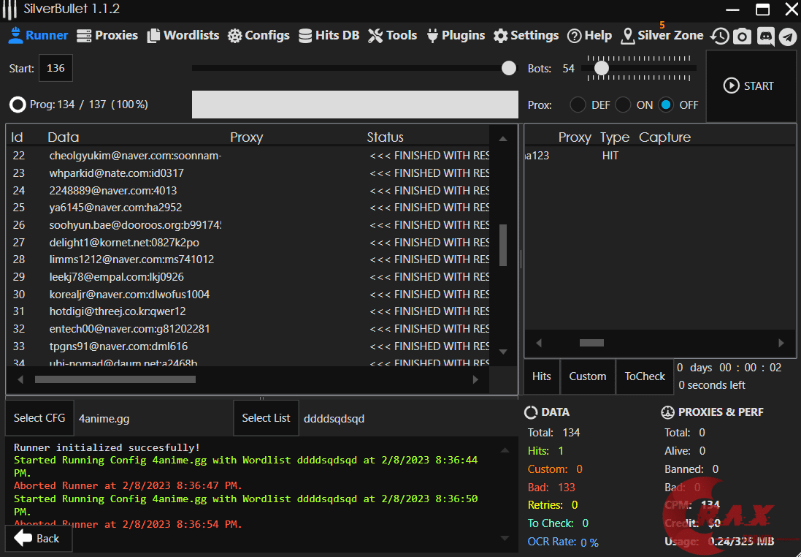
Task: Open the Hits DB section
Action: pyautogui.click(x=329, y=36)
